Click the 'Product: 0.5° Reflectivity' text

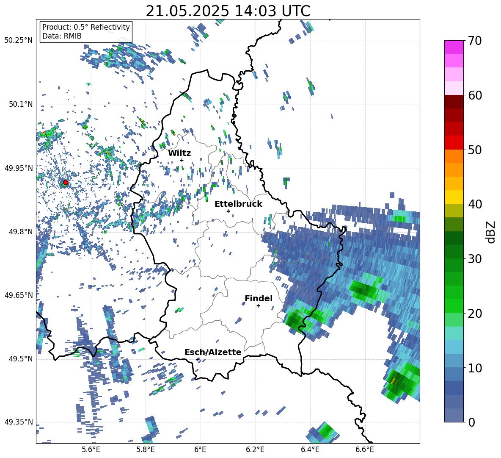(x=86, y=27)
